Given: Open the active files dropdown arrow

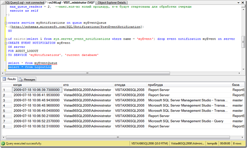Looking at the screenshot, I should click(238, 3).
